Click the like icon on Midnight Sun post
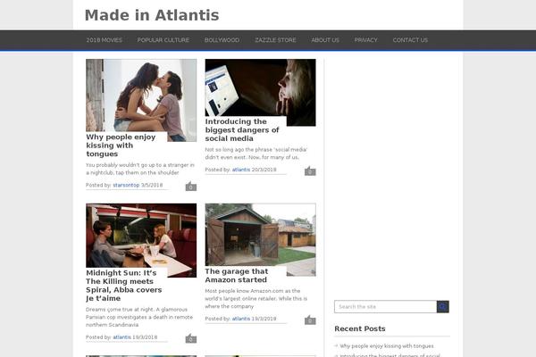Viewport: 536px width, 357px height. point(191,338)
